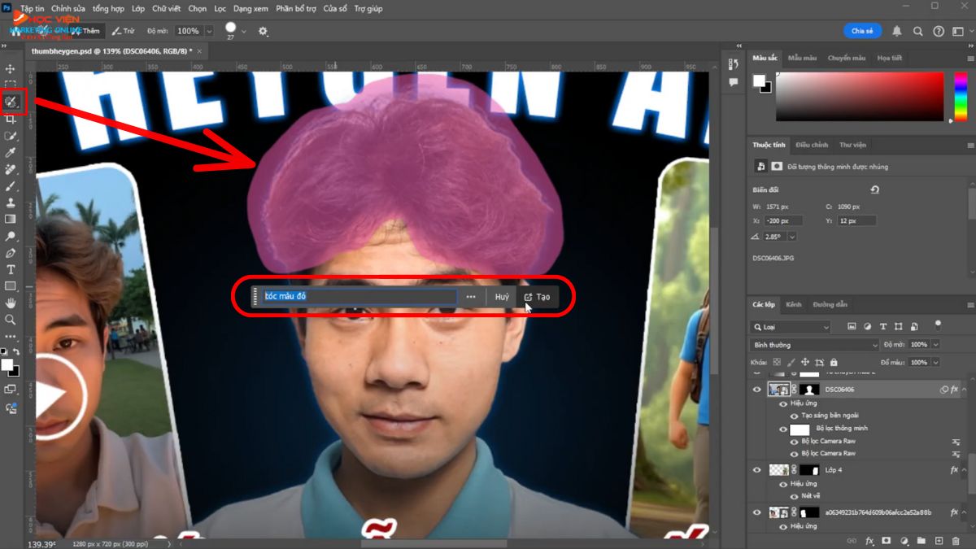Select the Pen tool

pyautogui.click(x=11, y=253)
